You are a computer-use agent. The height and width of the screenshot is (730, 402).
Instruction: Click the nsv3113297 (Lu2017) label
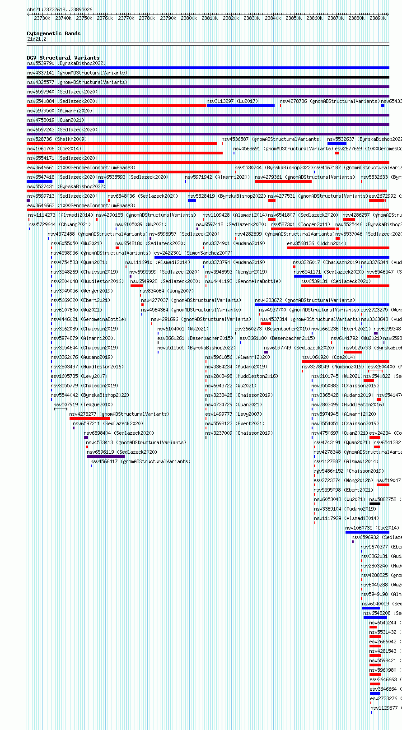(232, 101)
